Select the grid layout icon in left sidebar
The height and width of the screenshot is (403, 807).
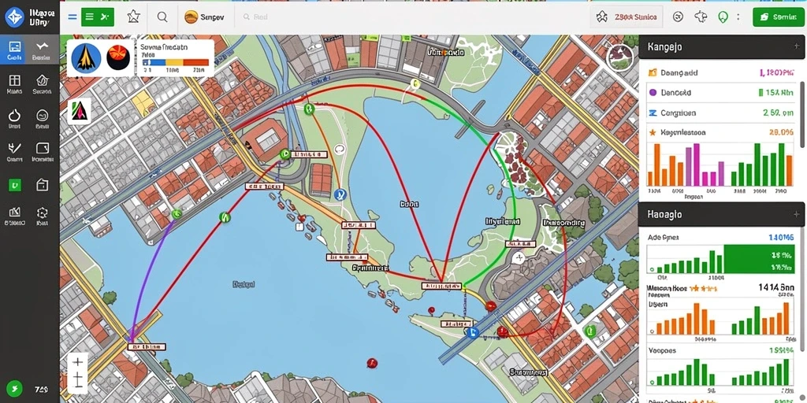click(x=15, y=80)
